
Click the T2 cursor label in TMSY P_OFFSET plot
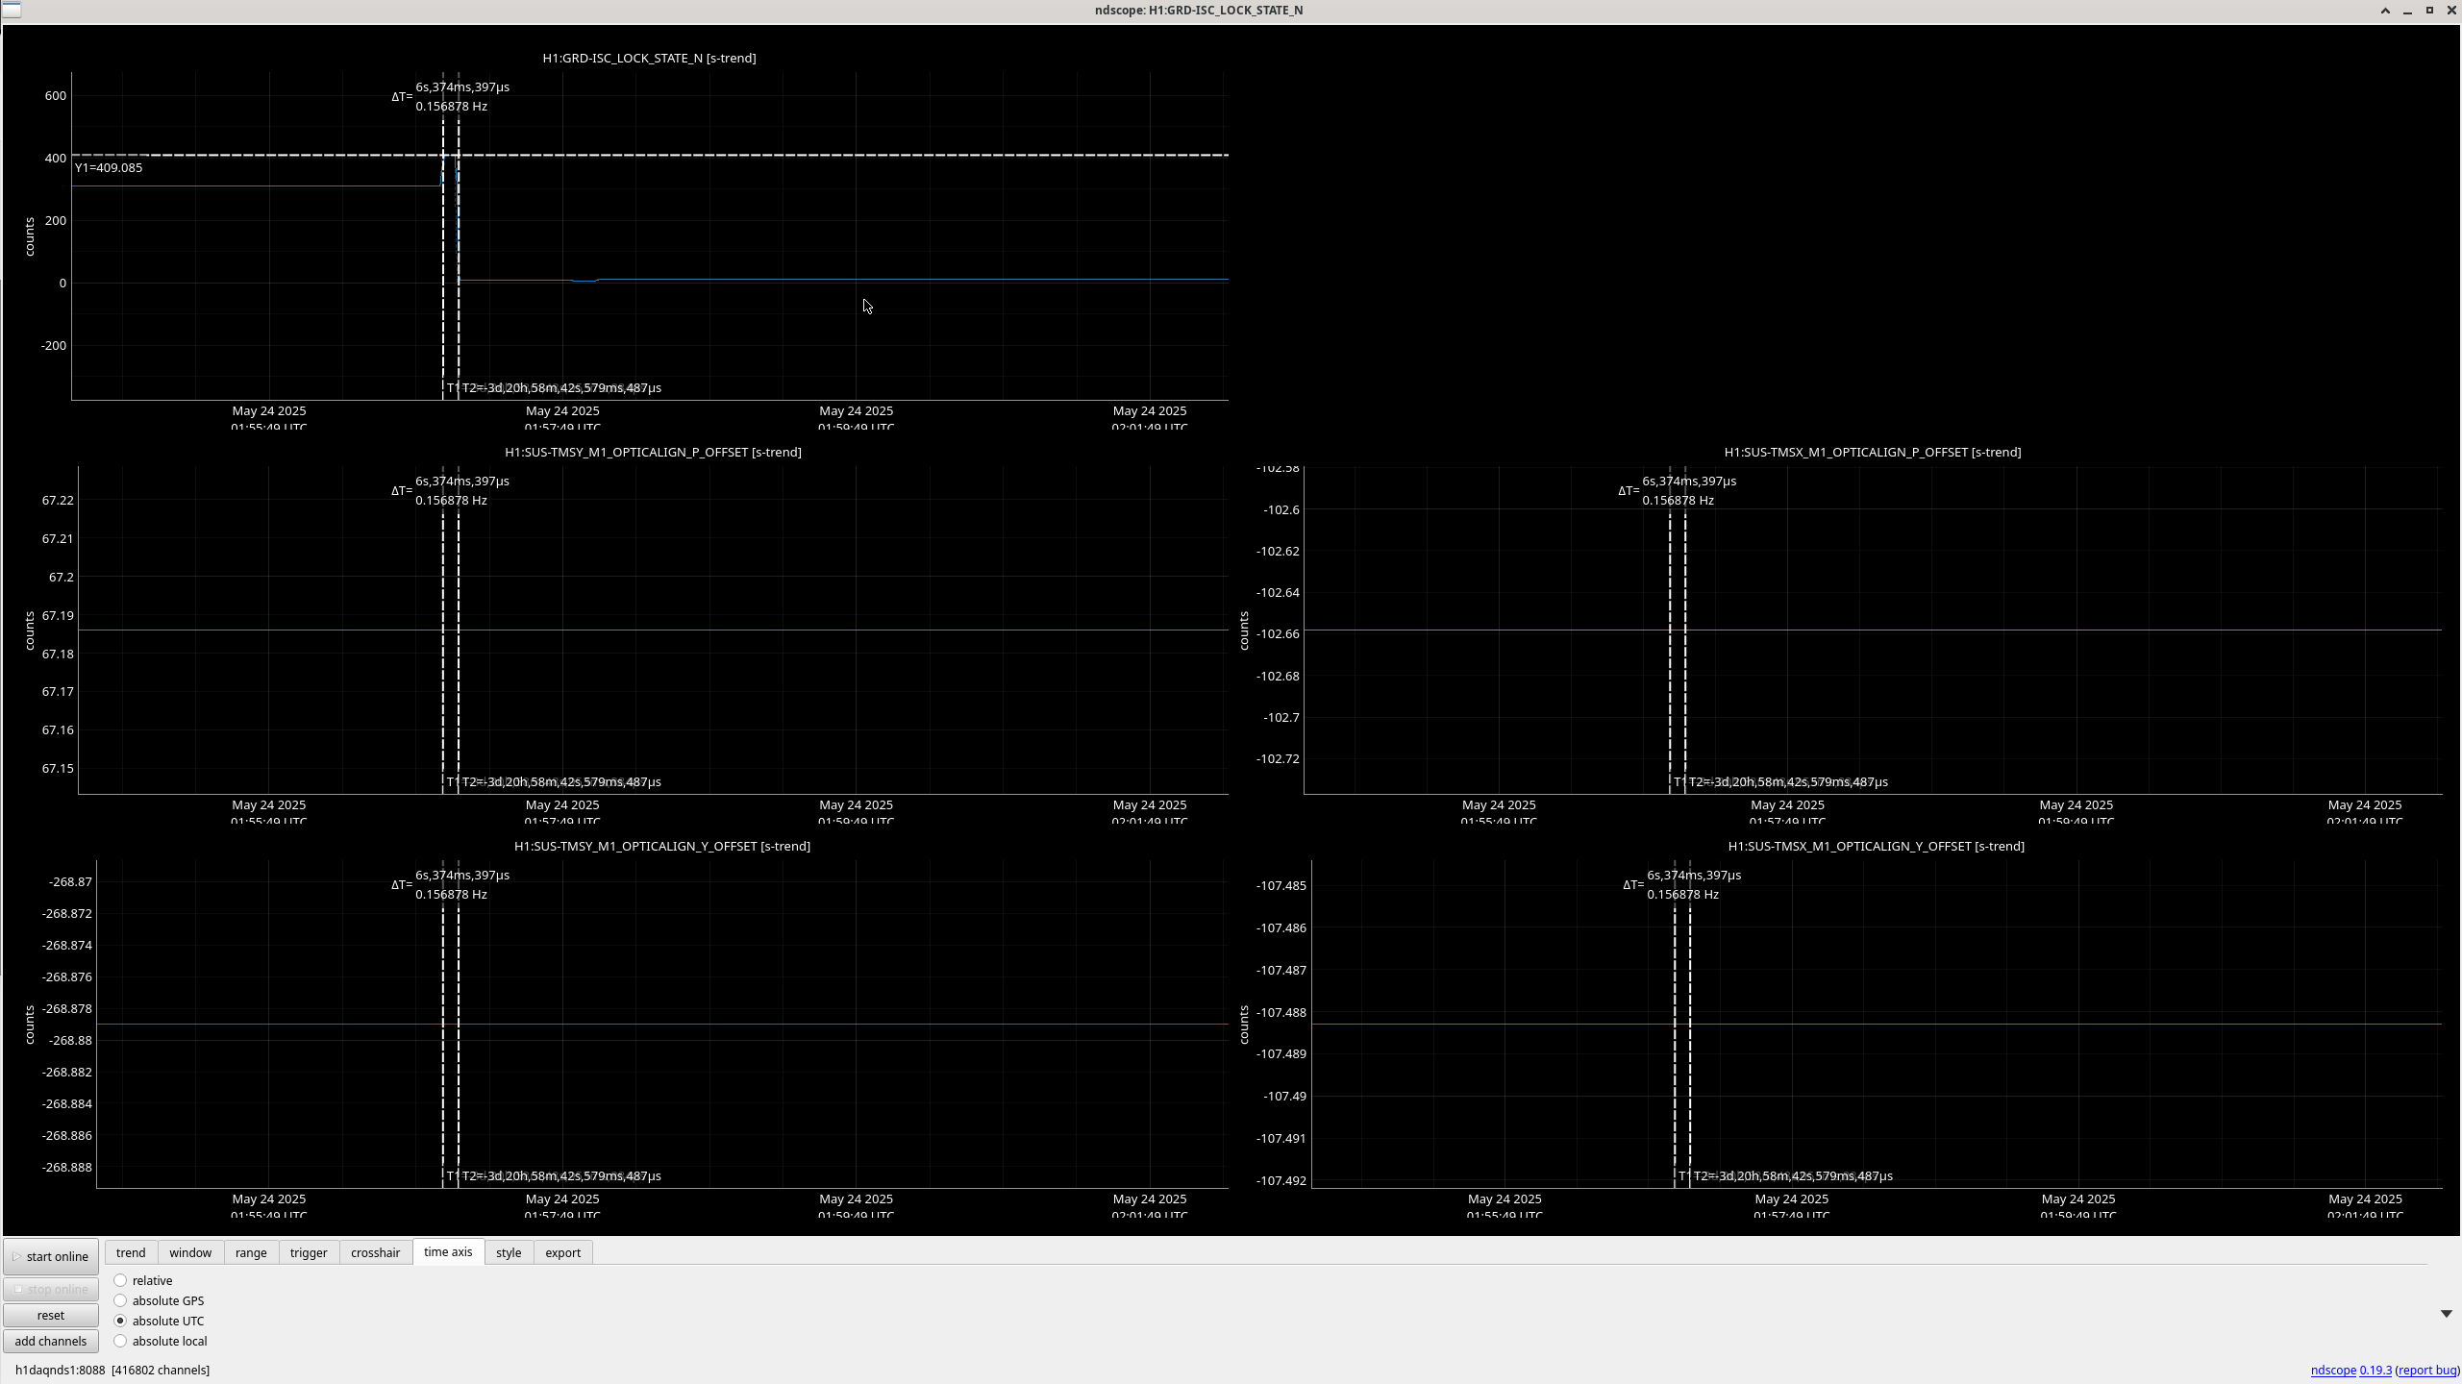[561, 781]
